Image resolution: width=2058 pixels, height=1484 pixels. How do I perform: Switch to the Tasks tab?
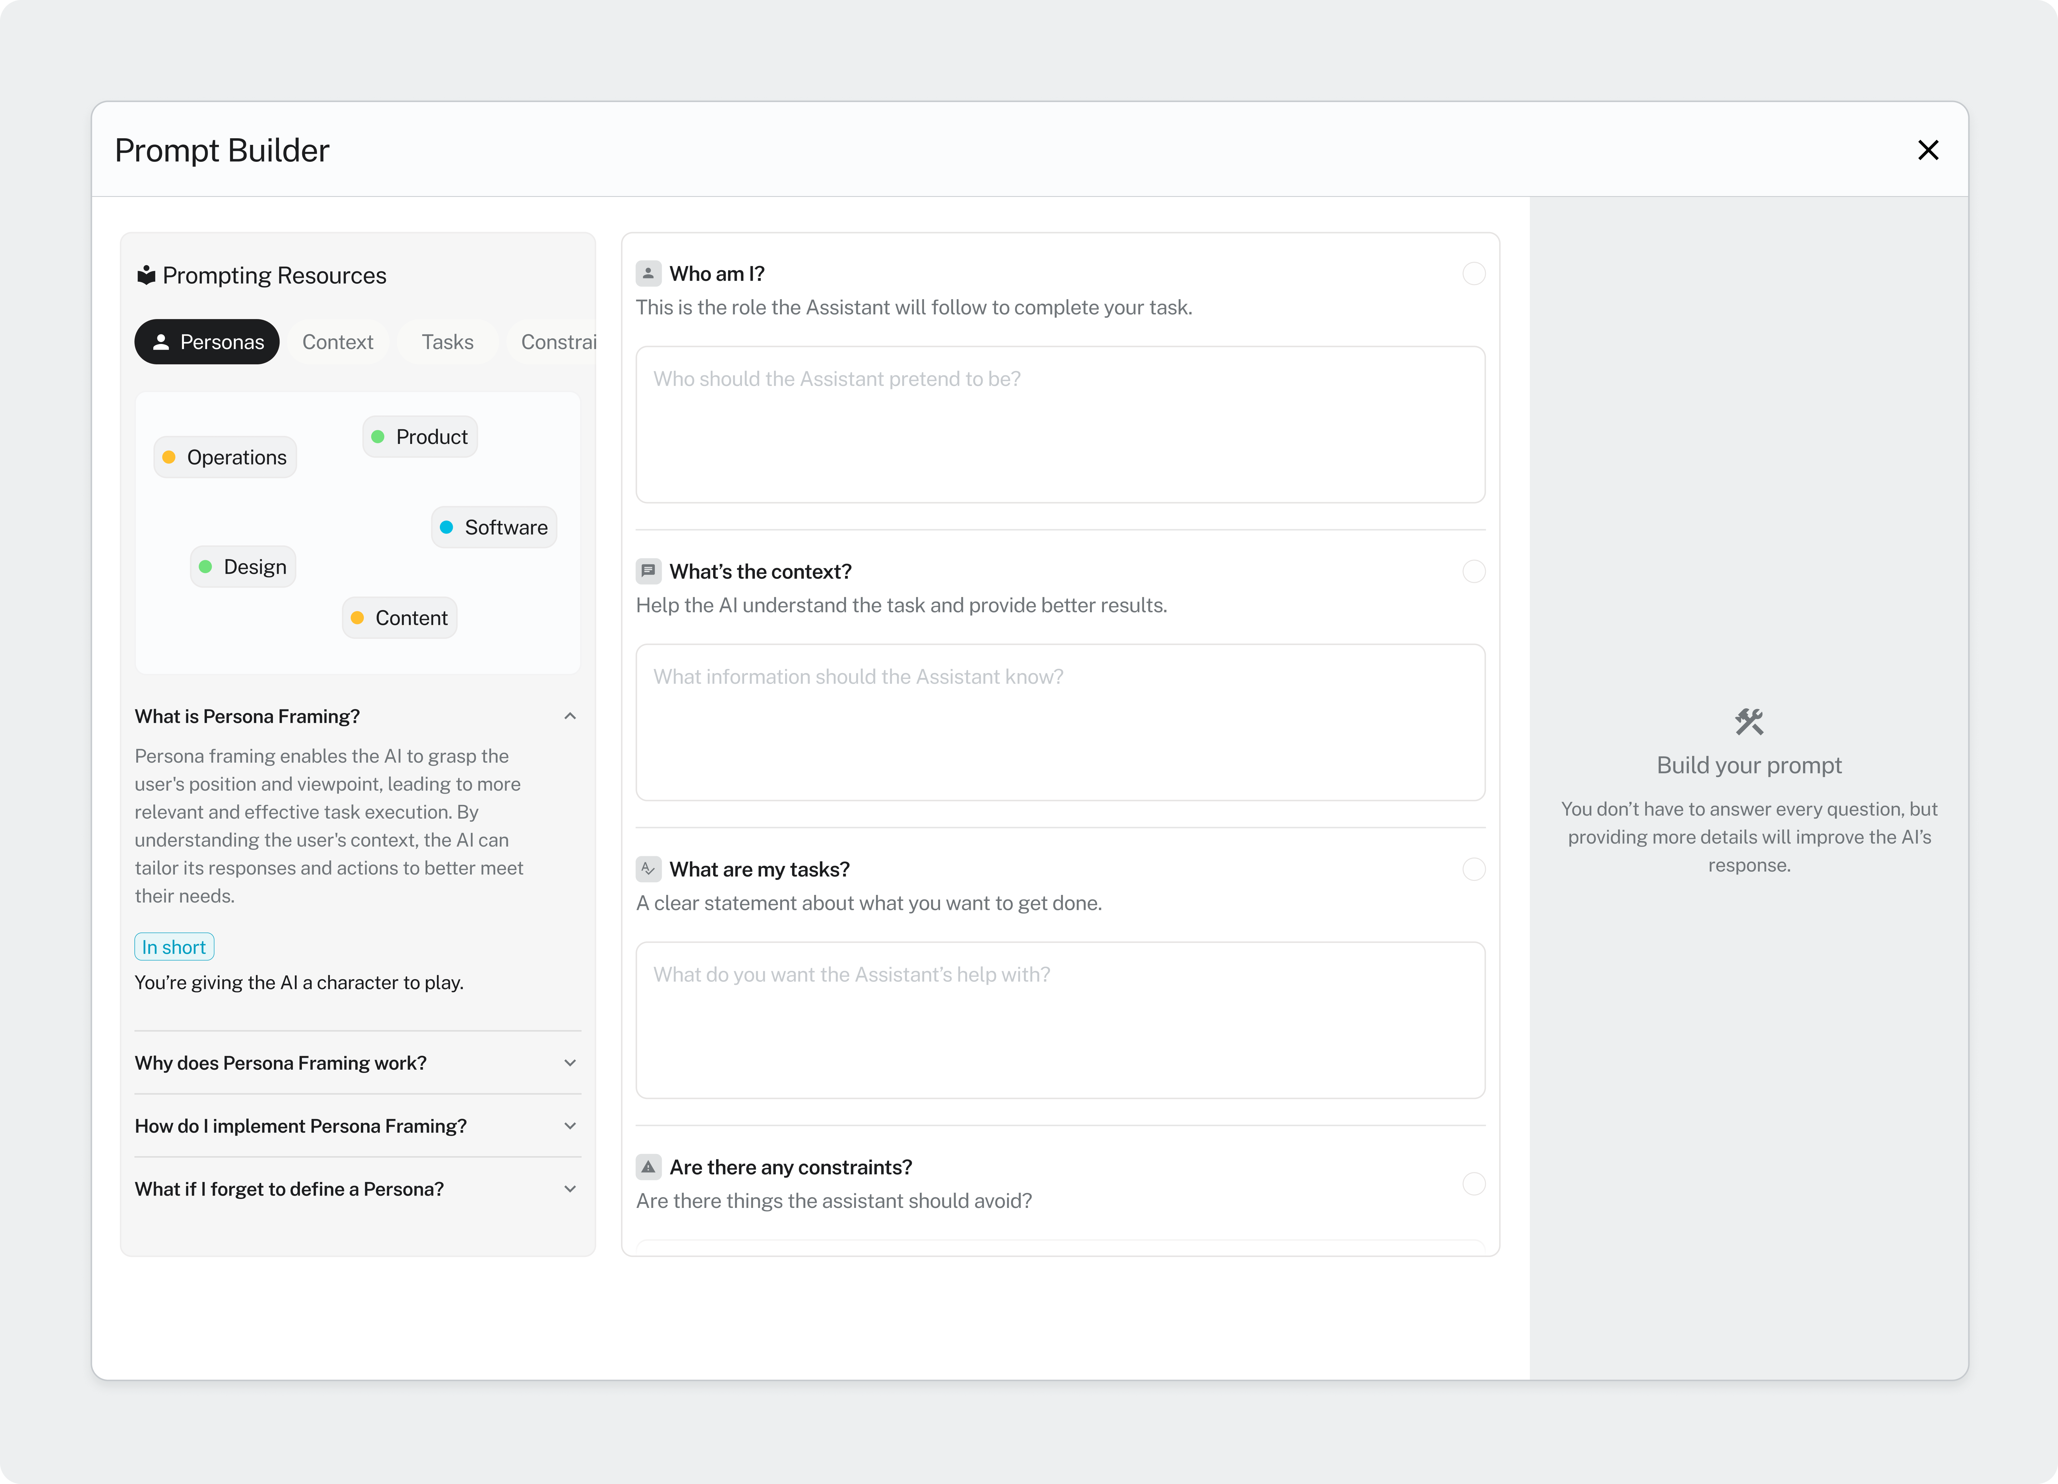(447, 342)
